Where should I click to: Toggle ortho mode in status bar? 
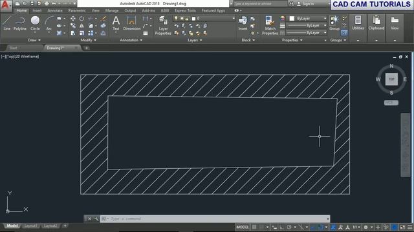point(282,227)
